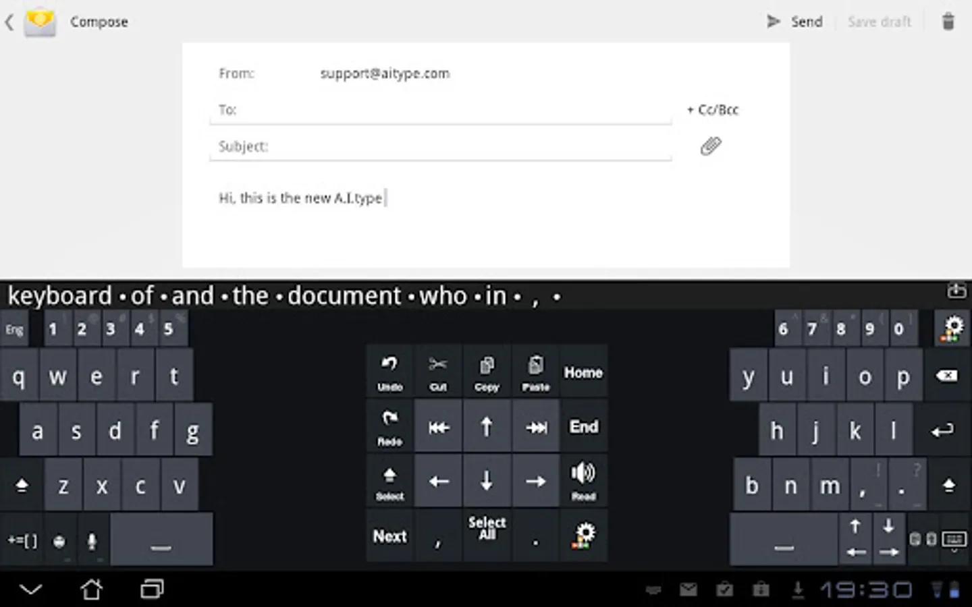Choose the 'and' word suggestion
Image resolution: width=972 pixels, height=607 pixels.
192,295
